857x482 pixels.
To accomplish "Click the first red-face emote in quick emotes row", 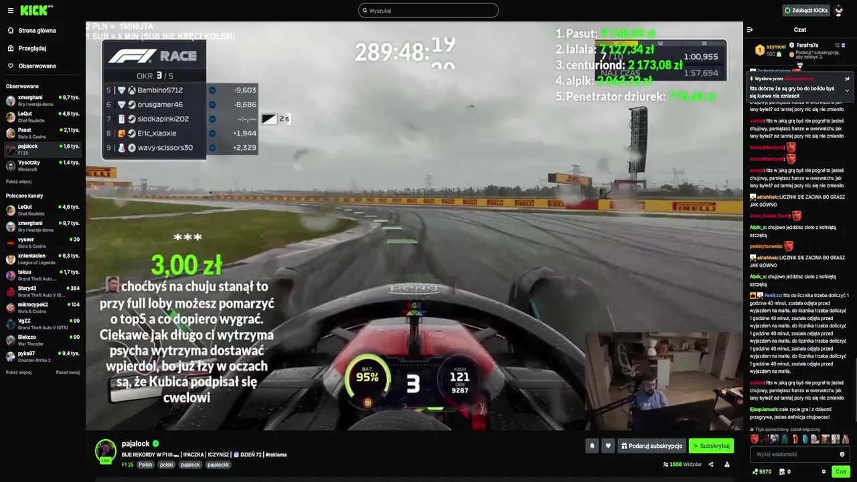I will coord(755,439).
